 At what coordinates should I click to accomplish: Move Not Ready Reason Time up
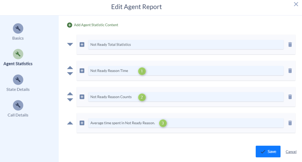pos(70,68)
